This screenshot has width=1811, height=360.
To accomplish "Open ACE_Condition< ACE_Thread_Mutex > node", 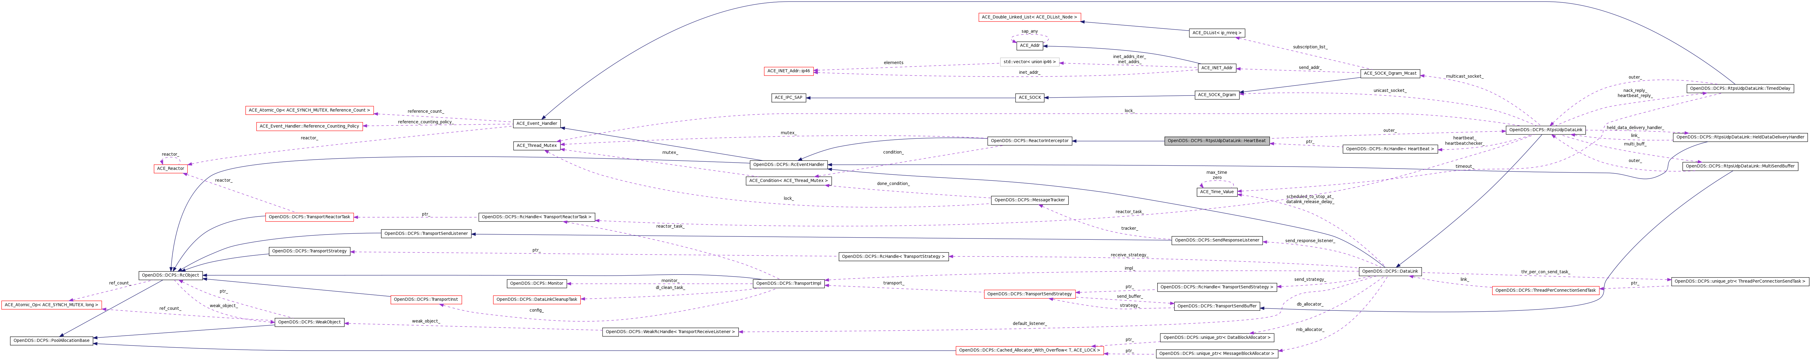I will click(788, 180).
